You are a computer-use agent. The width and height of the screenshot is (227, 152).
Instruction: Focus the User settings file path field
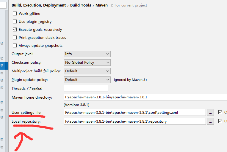pyautogui.click(x=134, y=112)
